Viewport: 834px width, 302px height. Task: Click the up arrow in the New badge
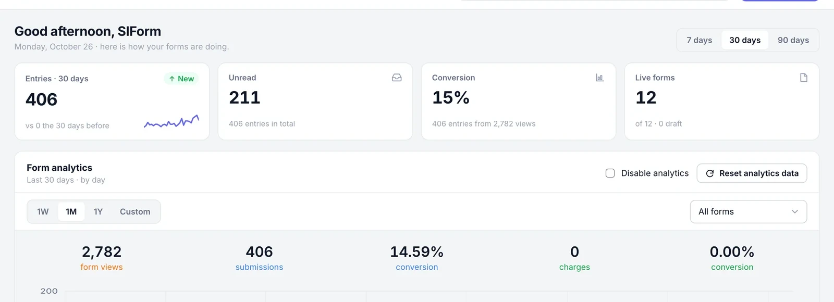coord(172,79)
